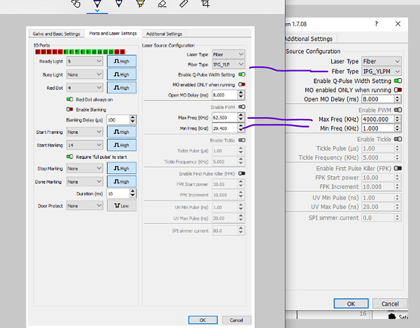Toggle Start Framing polarity High button
This screenshot has height=328, width=420.
coord(122,131)
